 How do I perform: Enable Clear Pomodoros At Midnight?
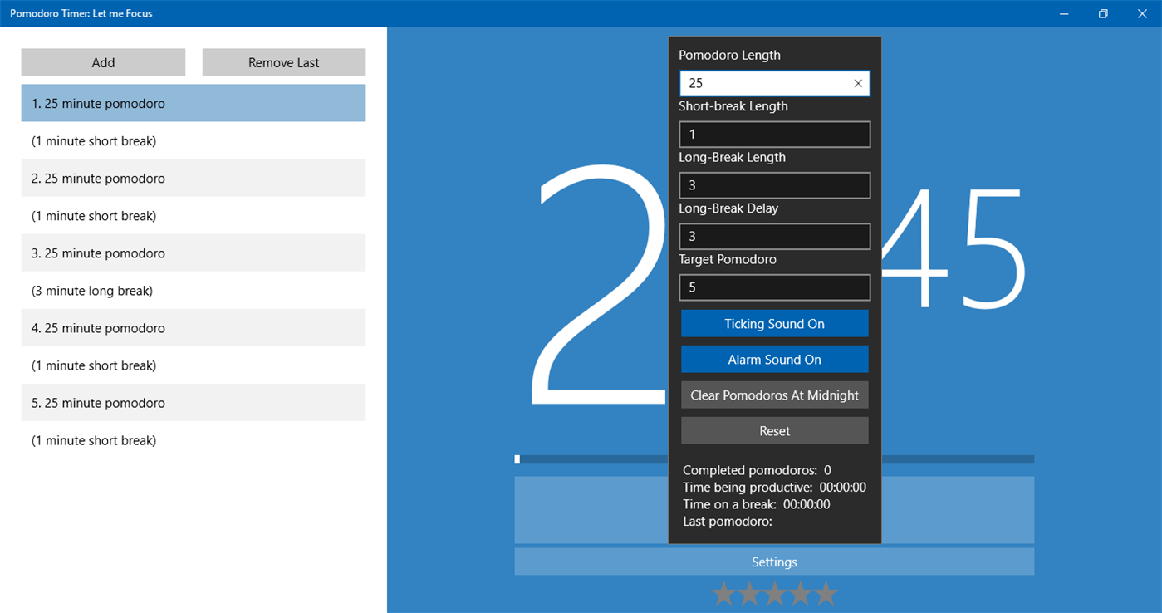[x=774, y=395]
